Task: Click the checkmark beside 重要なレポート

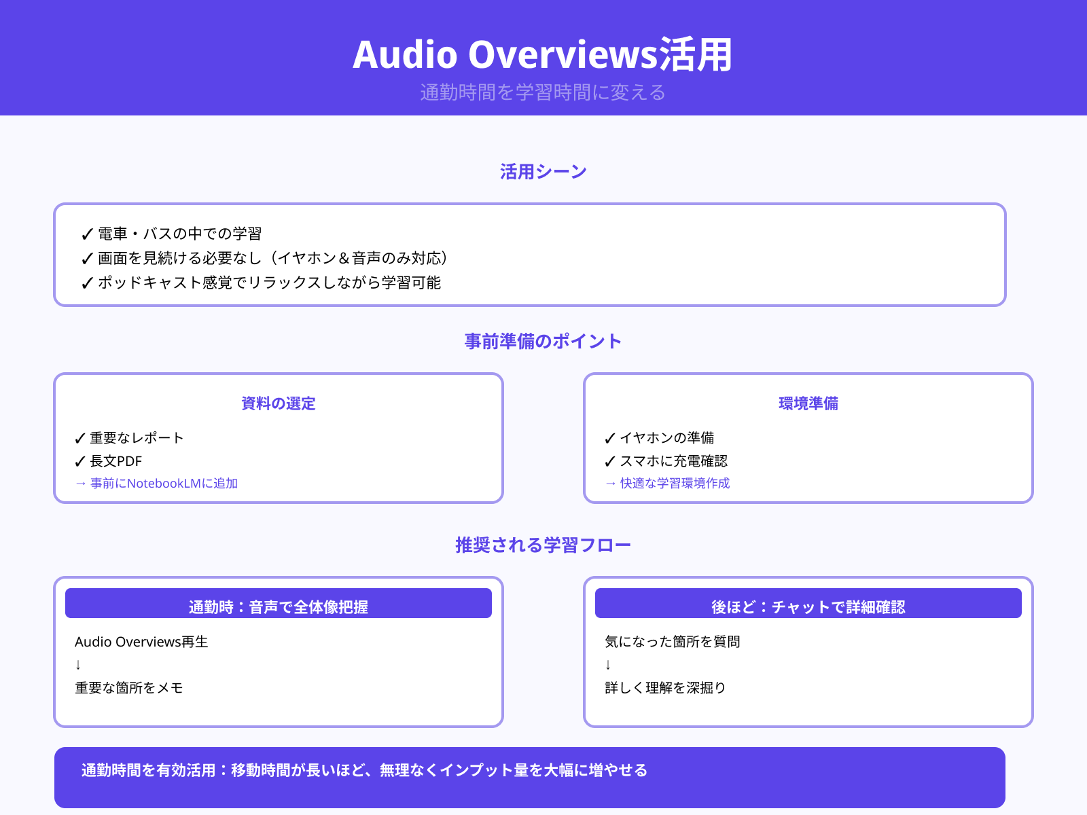Action: (x=79, y=438)
